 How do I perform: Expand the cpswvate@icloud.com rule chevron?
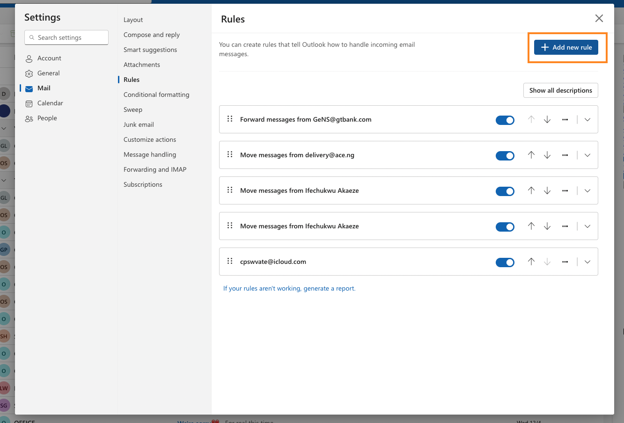(x=587, y=262)
